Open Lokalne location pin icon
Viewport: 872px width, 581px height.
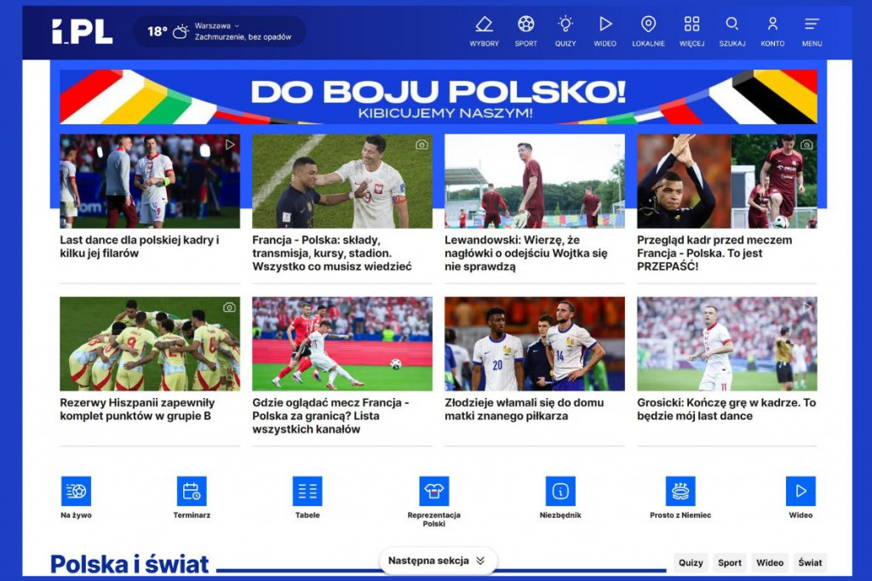pos(648,25)
